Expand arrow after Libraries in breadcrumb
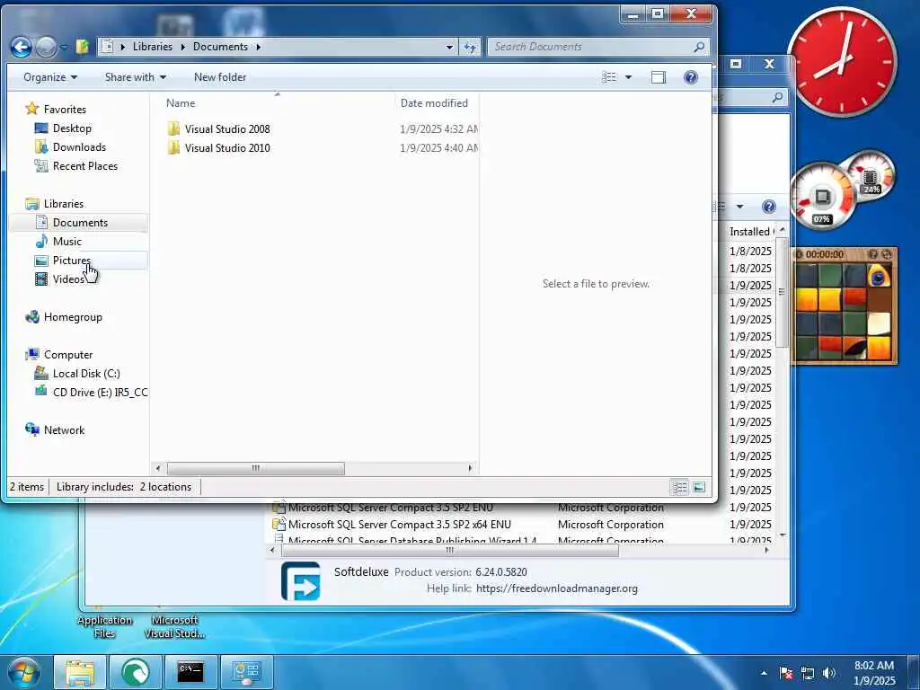Viewport: 920px width, 690px height. (x=182, y=47)
